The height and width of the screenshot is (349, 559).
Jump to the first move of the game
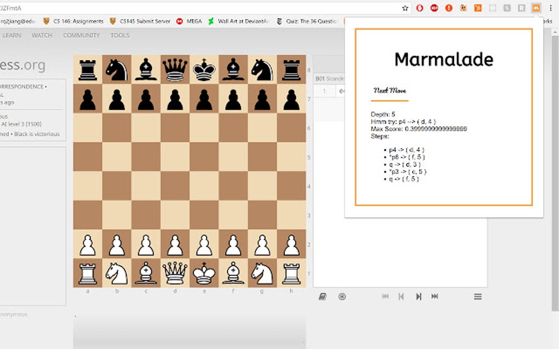[385, 296]
